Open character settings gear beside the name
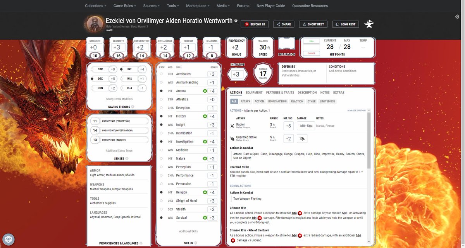The image size is (465, 248). [x=236, y=20]
